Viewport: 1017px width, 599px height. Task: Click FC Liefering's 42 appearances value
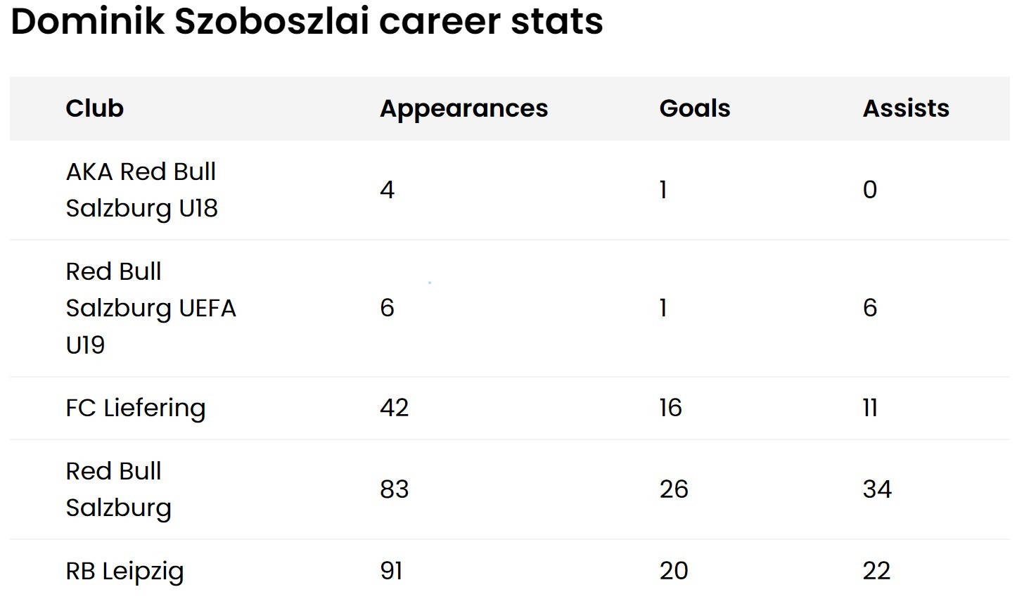[394, 408]
